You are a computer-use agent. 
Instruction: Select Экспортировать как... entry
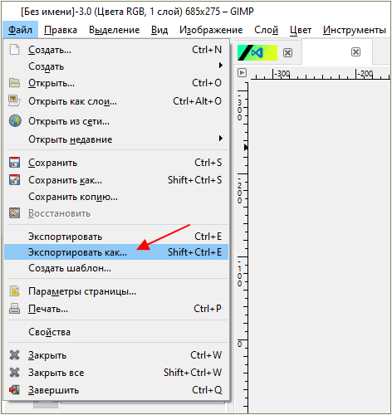[x=116, y=252]
